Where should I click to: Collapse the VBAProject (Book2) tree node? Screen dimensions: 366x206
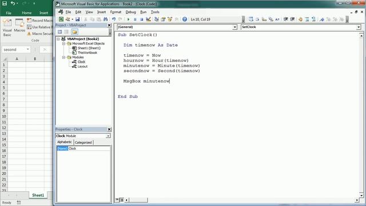pos(58,39)
